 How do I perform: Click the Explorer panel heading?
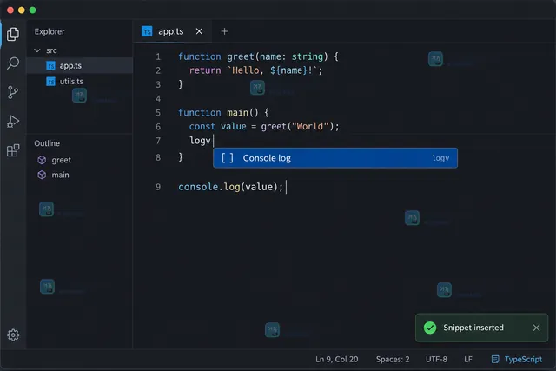point(50,31)
